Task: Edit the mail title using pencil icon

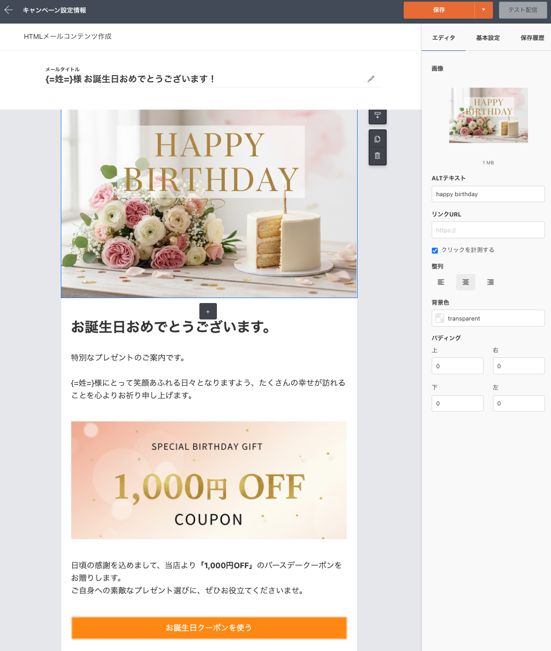Action: (371, 79)
